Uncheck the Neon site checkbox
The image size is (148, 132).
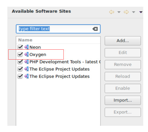click(x=20, y=47)
